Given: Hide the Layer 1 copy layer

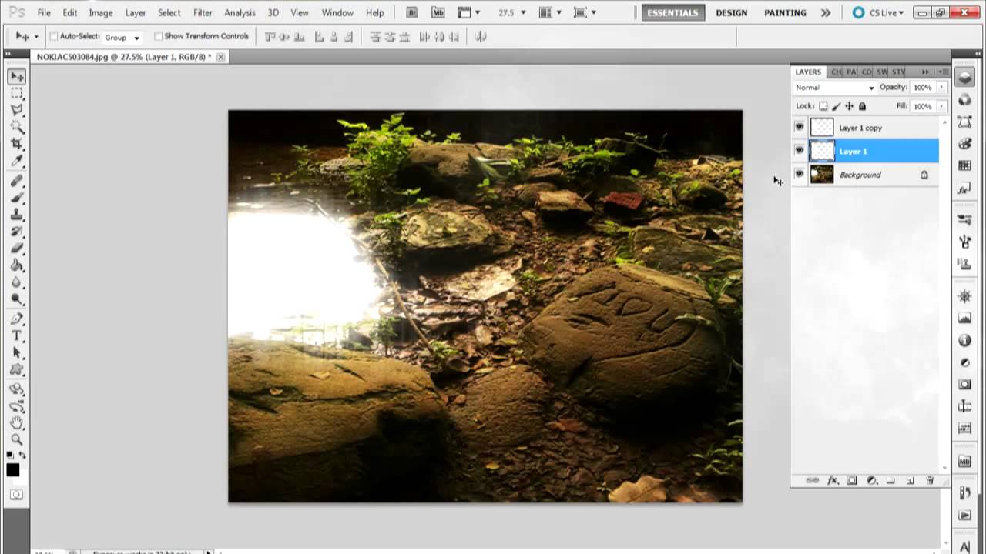Looking at the screenshot, I should tap(799, 127).
